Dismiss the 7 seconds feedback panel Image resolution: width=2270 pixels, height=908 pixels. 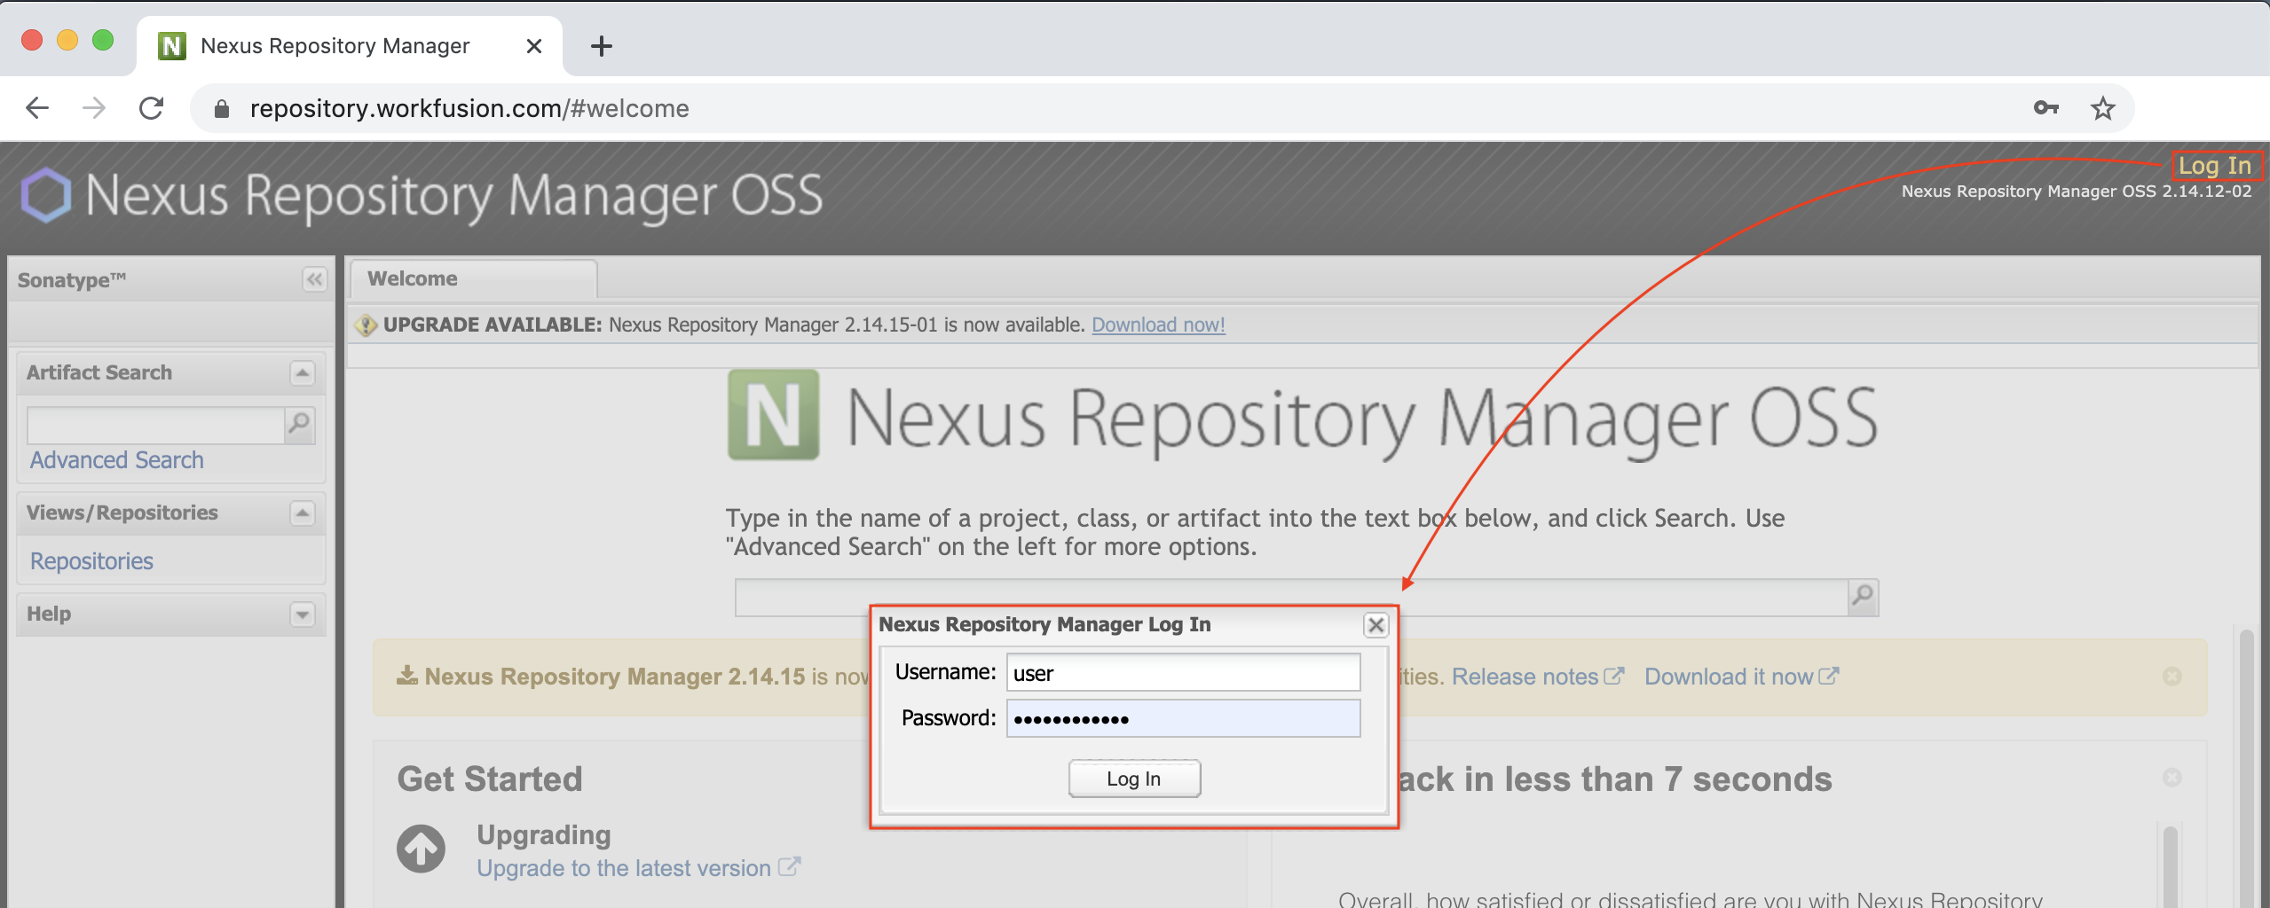pyautogui.click(x=2171, y=778)
